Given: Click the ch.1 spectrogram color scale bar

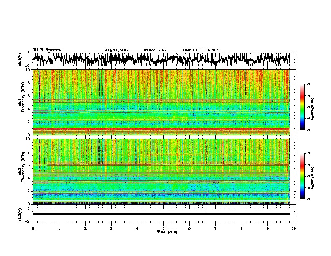Looking at the screenshot, I should point(302,107).
